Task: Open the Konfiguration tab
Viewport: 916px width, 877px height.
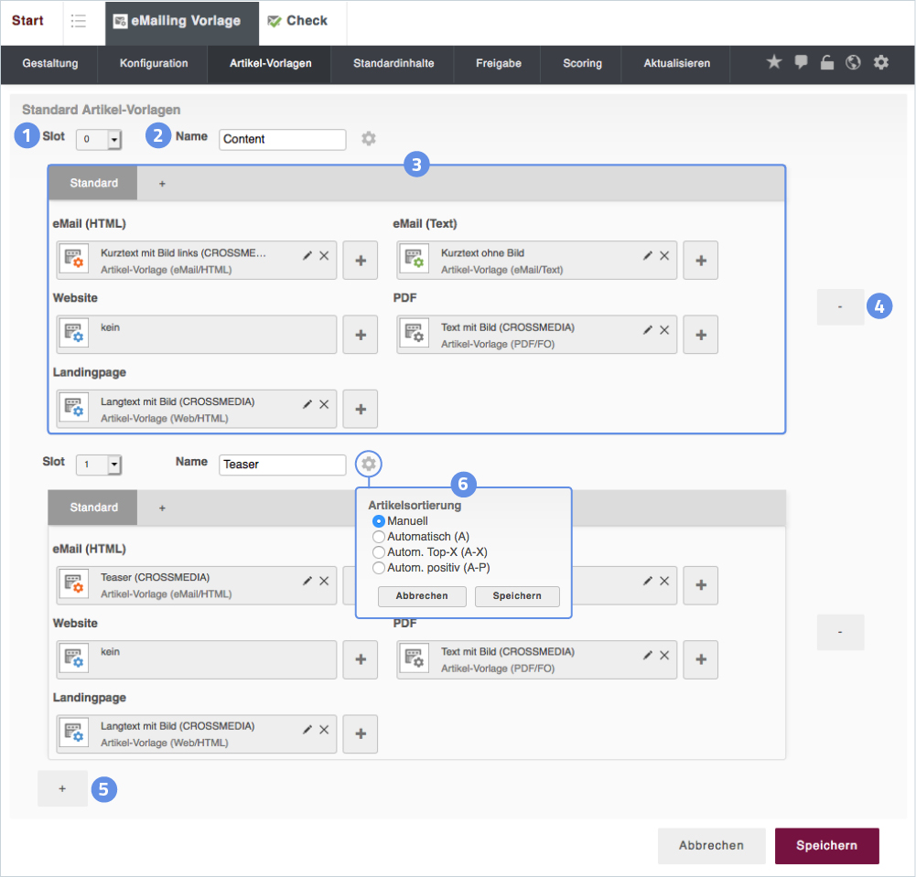Action: (154, 64)
